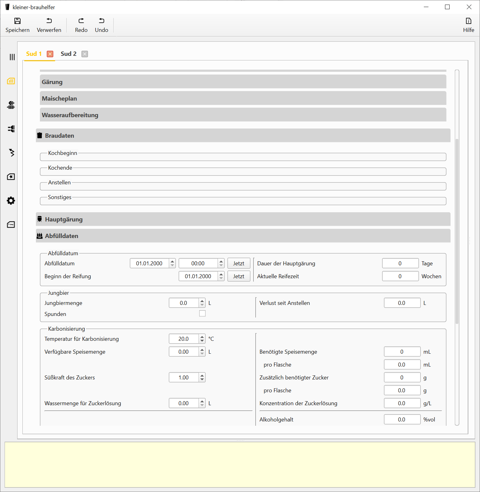
Task: Open the hop and grain ingredients sidebar icon
Action: click(x=11, y=105)
